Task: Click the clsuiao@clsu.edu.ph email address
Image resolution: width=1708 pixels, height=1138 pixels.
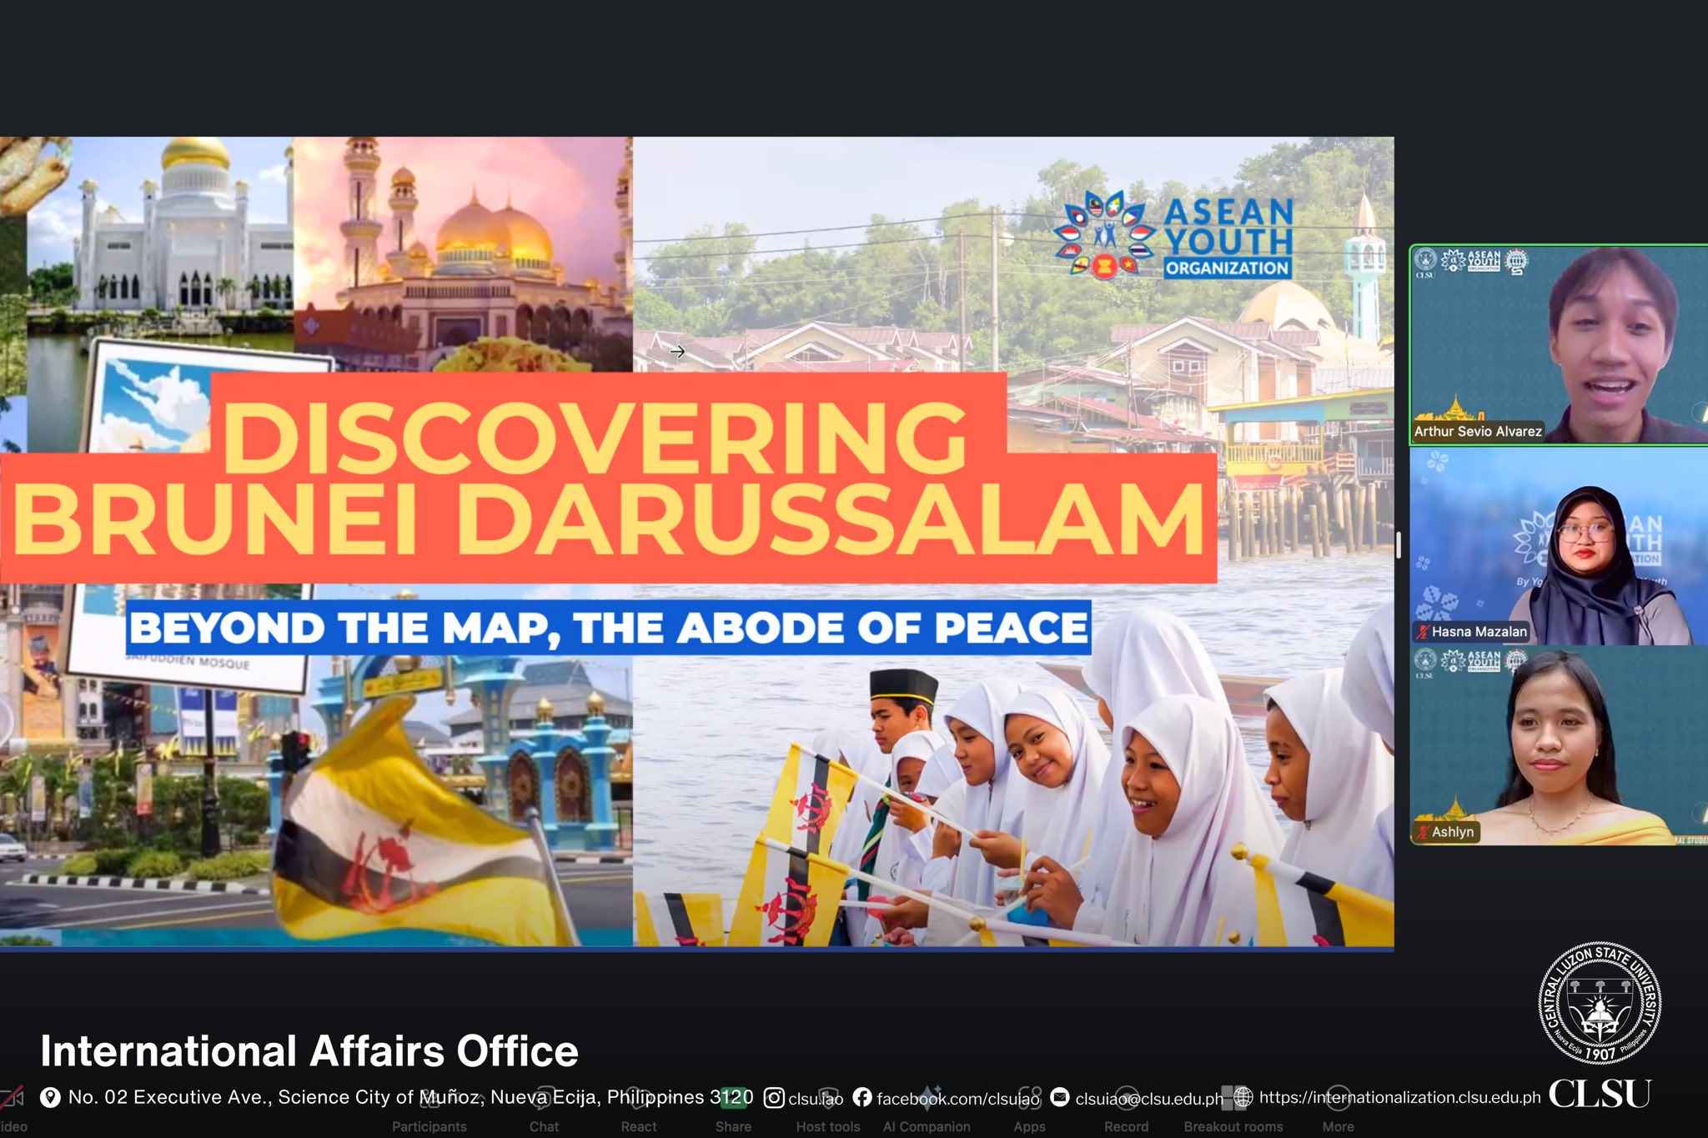Action: (1148, 1098)
